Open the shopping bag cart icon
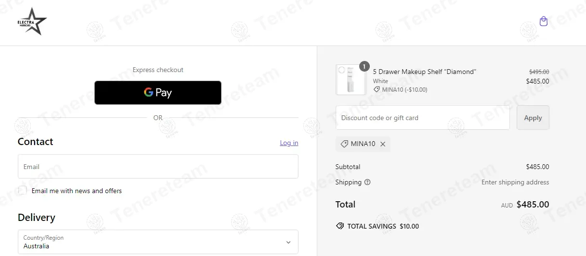Viewport: 586px width, 256px height. point(543,22)
